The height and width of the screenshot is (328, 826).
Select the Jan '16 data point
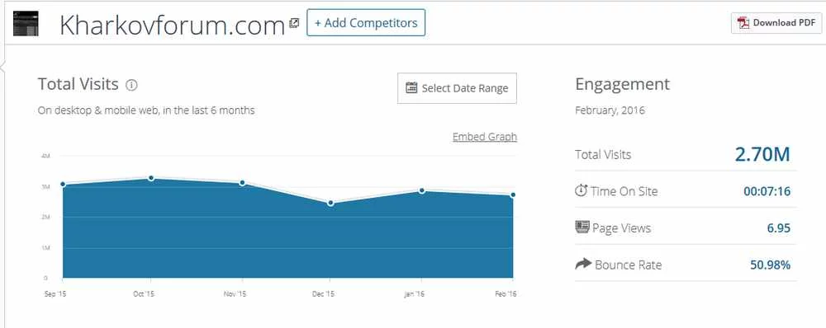(x=422, y=190)
